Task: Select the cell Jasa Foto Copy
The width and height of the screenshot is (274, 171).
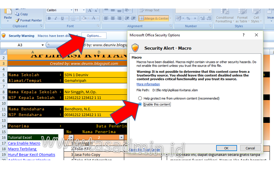Action: click(99, 154)
